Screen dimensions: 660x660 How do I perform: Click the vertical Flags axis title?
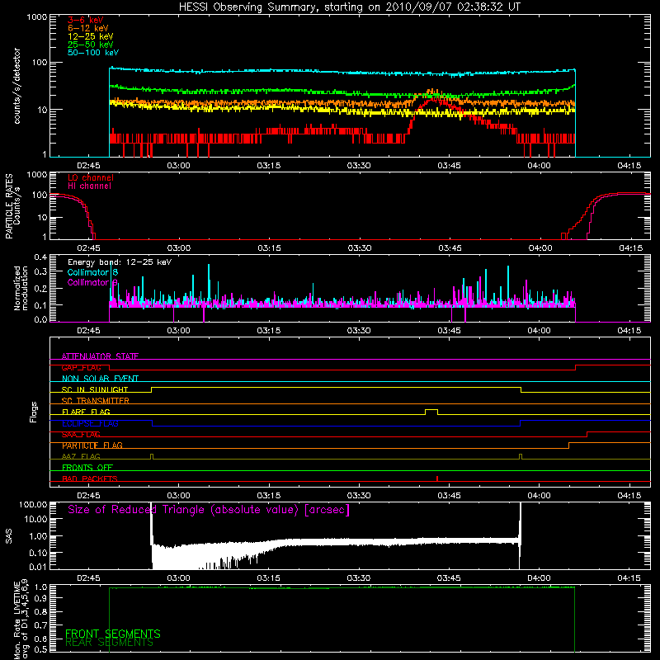(x=34, y=412)
